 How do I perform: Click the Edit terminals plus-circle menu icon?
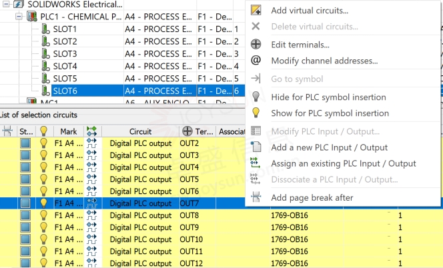(x=256, y=45)
